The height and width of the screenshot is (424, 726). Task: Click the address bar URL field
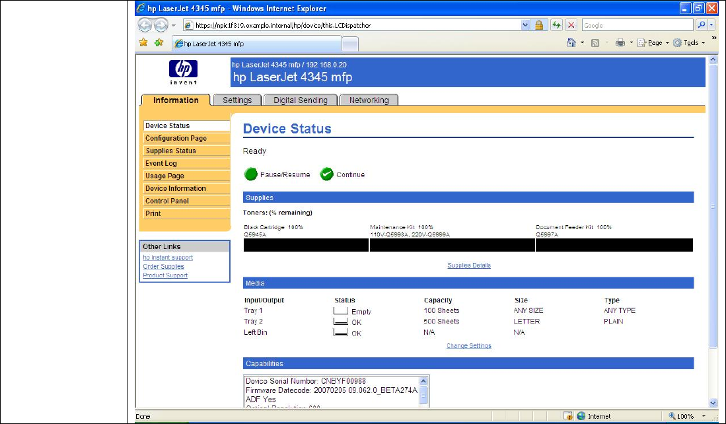click(352, 26)
